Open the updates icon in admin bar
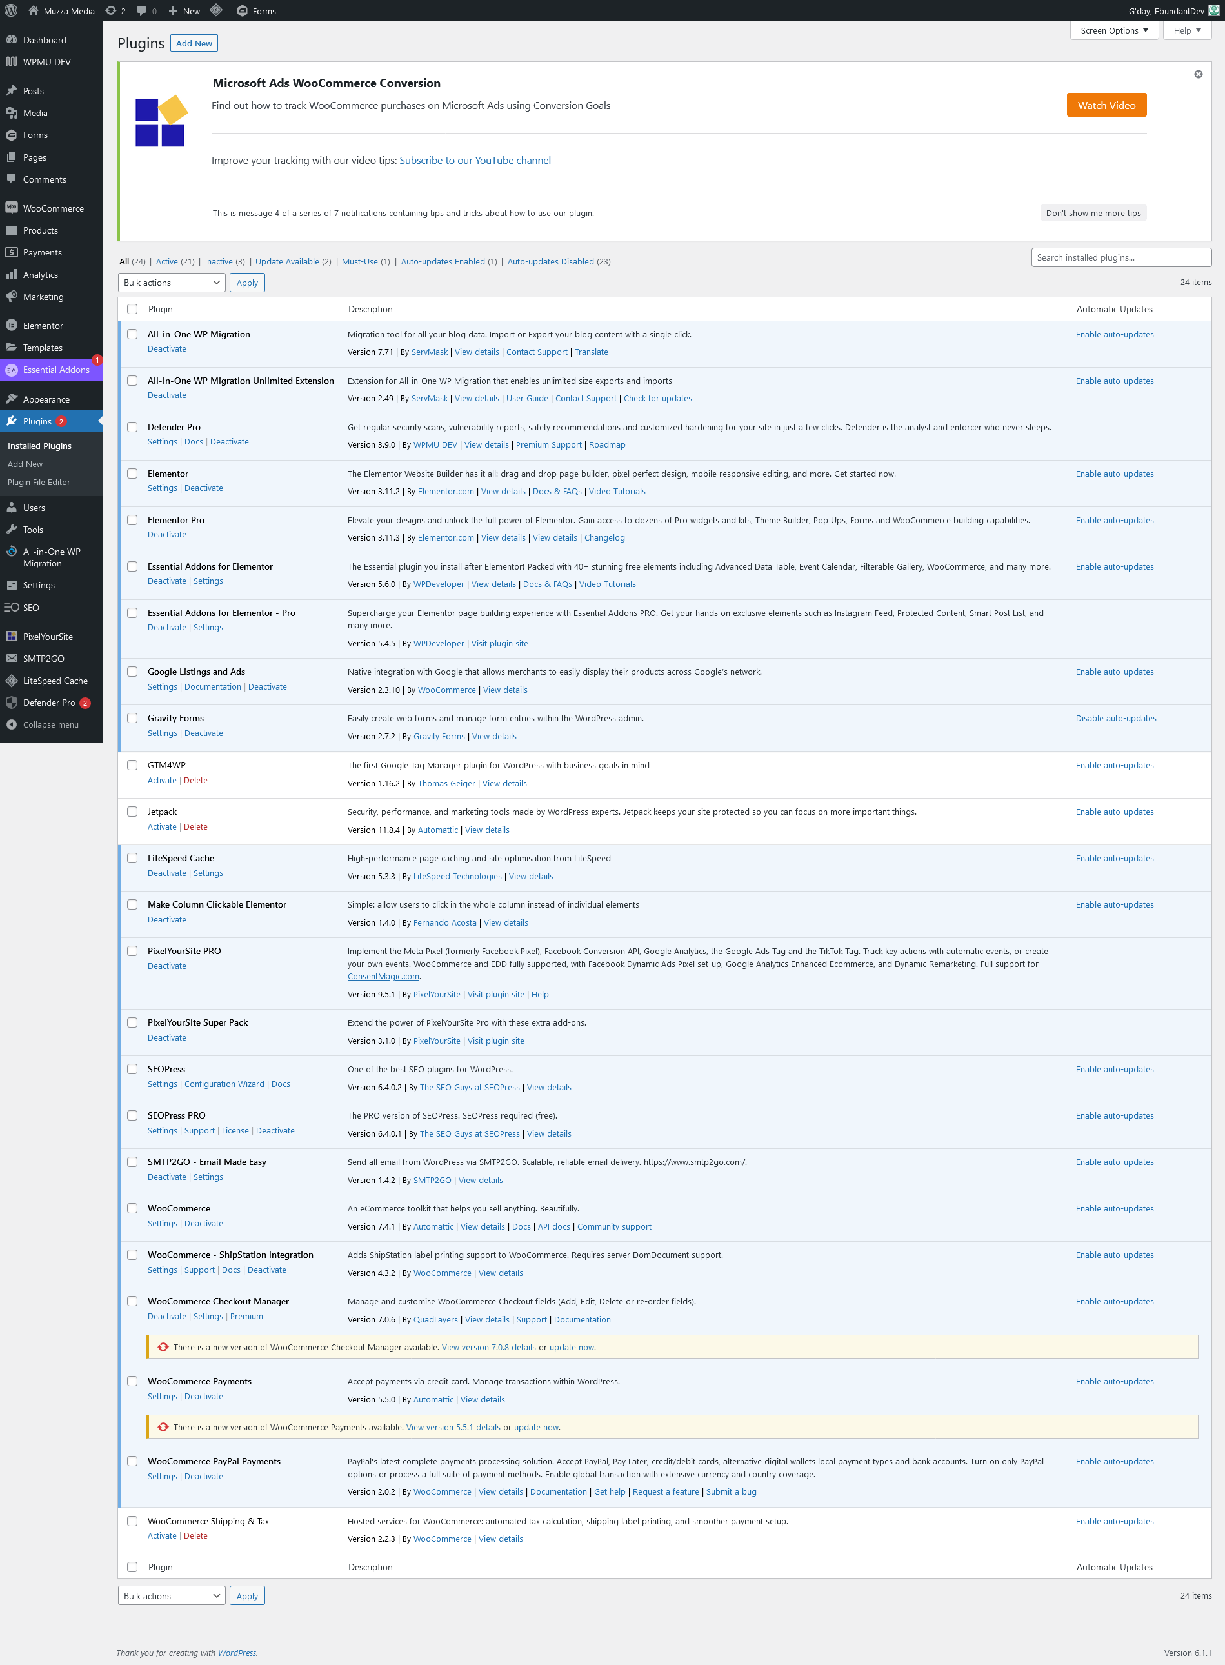 [111, 10]
